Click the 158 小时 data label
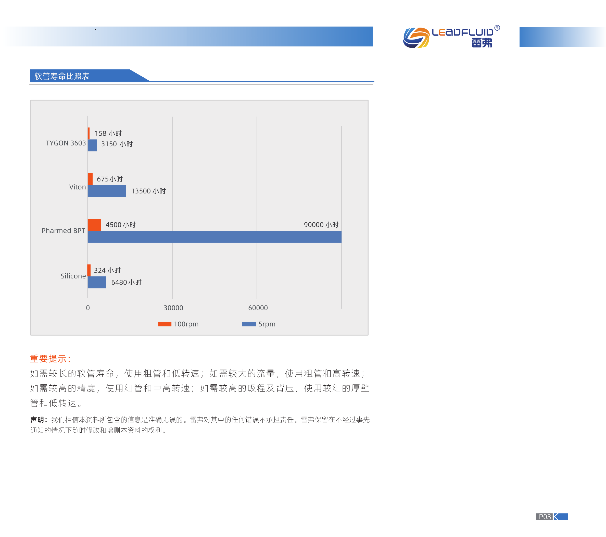 pyautogui.click(x=108, y=133)
